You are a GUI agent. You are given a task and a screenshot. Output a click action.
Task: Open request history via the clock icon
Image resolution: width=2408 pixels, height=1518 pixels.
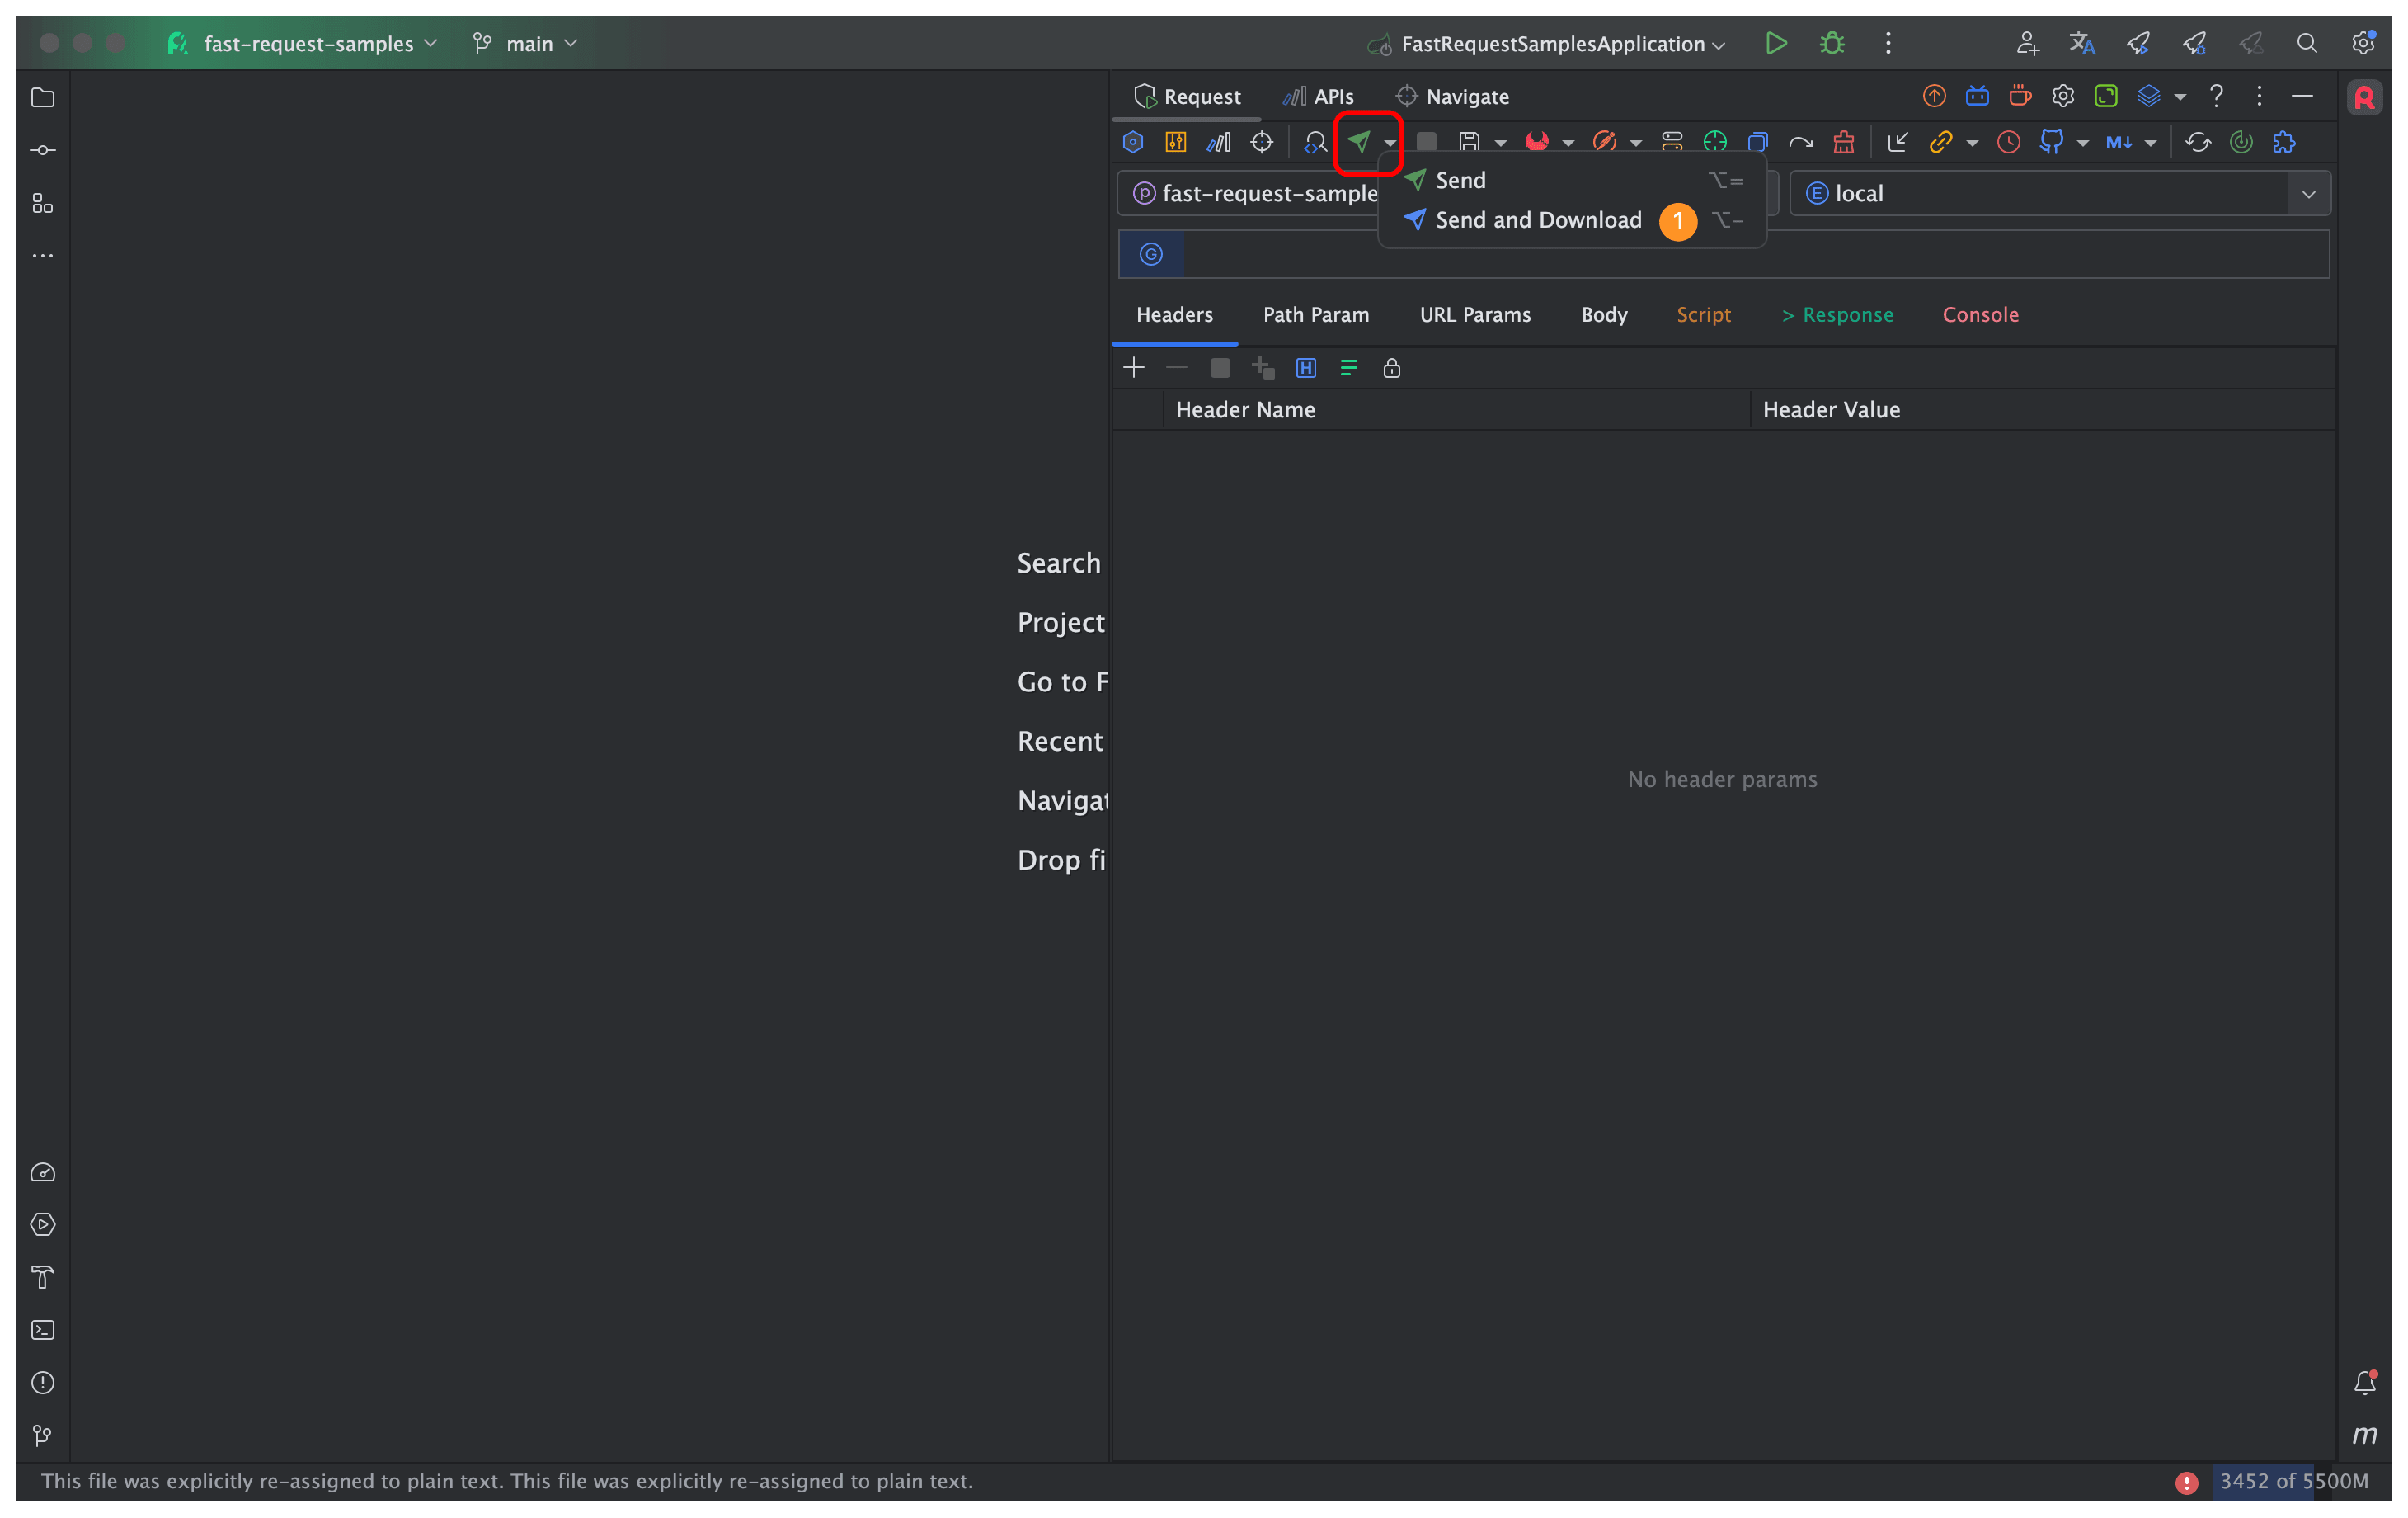(x=2008, y=141)
